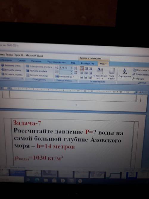Insert a Формула into the table

[139, 79]
